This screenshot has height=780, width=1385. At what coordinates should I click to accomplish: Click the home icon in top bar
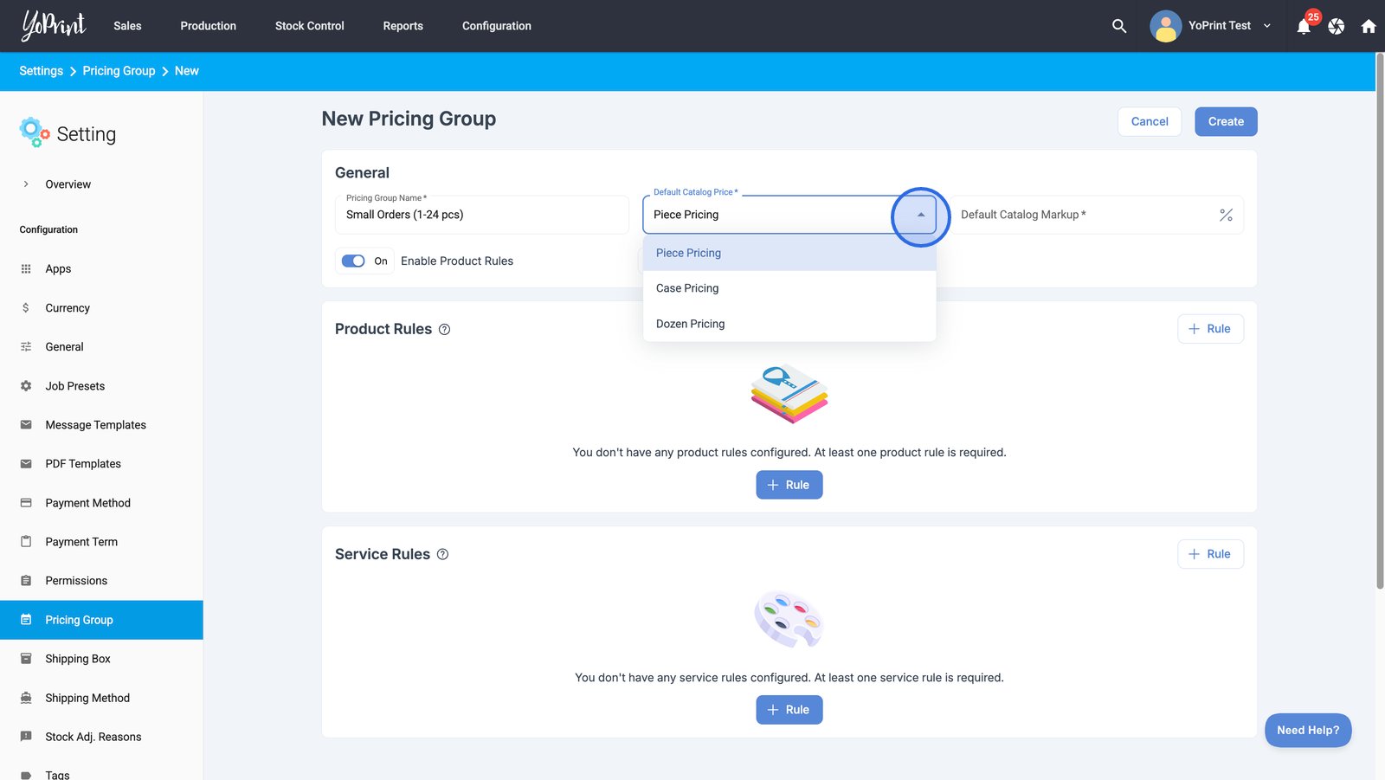click(x=1368, y=26)
